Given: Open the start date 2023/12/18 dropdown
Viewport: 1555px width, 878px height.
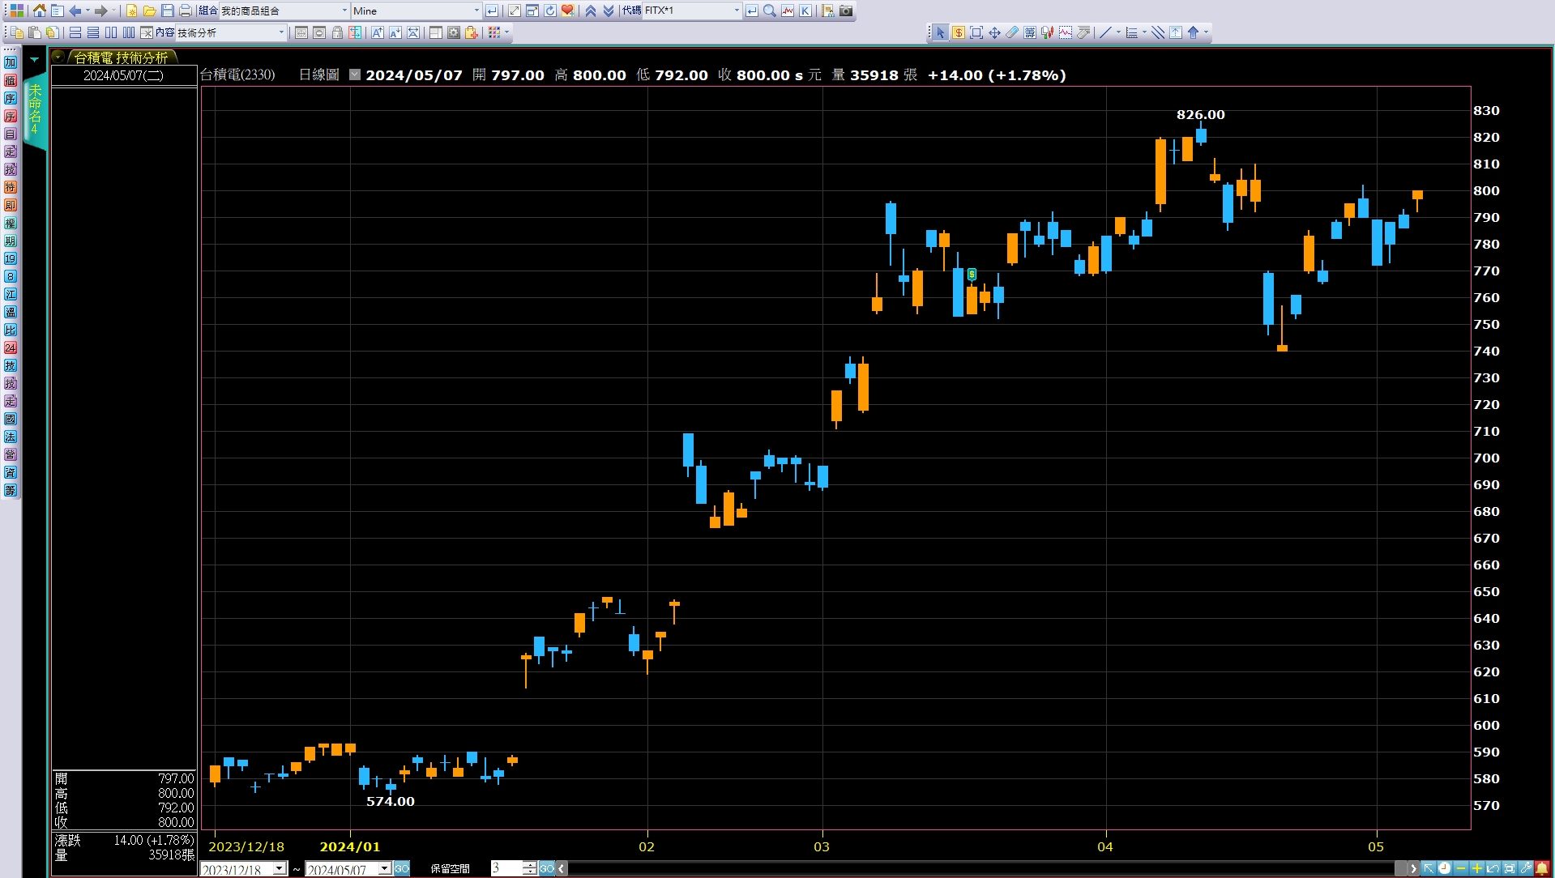Looking at the screenshot, I should click(x=280, y=868).
